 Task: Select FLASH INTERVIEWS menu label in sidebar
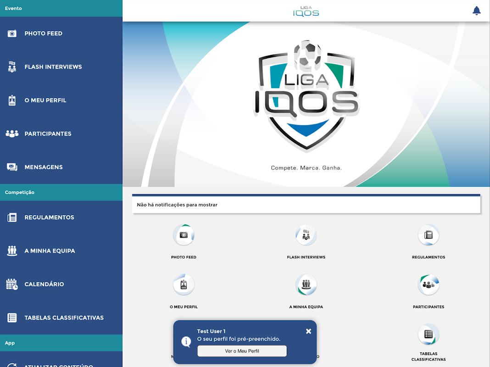(x=53, y=67)
